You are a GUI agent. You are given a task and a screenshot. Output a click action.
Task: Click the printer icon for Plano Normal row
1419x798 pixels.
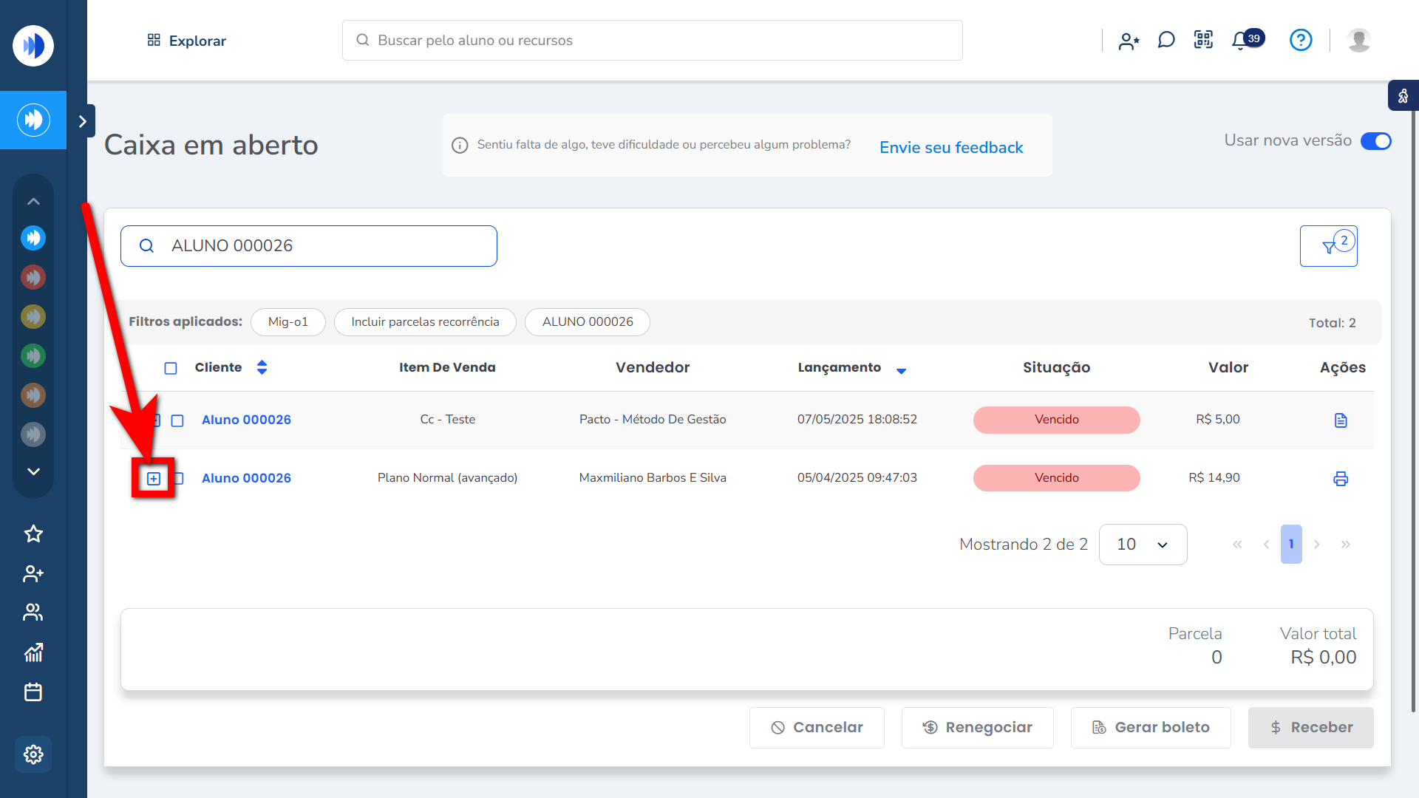tap(1341, 479)
